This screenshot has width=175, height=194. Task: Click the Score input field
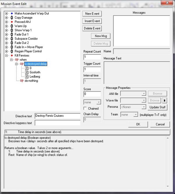point(92,94)
